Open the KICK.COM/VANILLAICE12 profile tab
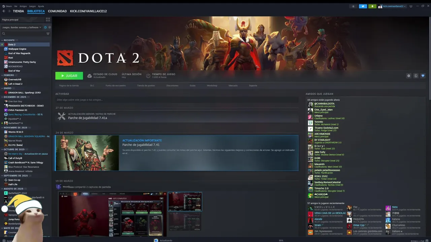 pos(88,11)
